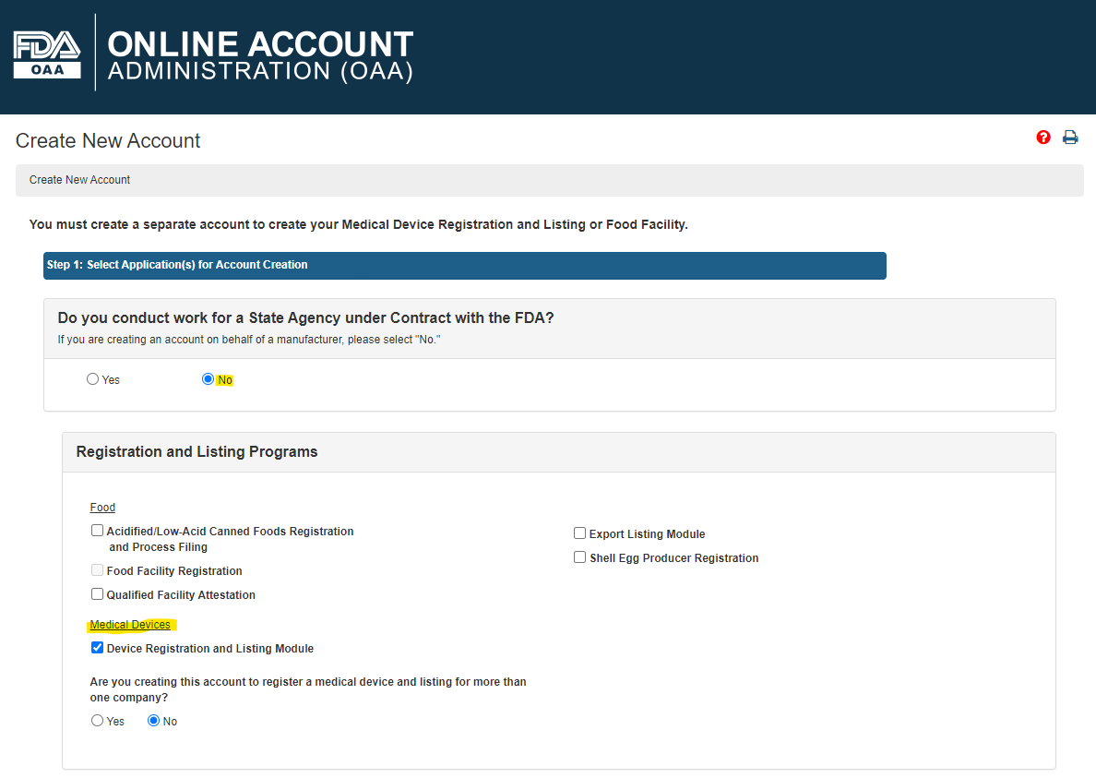The height and width of the screenshot is (778, 1096).
Task: Check the Qualified Facility Attestation box
Action: coord(97,594)
